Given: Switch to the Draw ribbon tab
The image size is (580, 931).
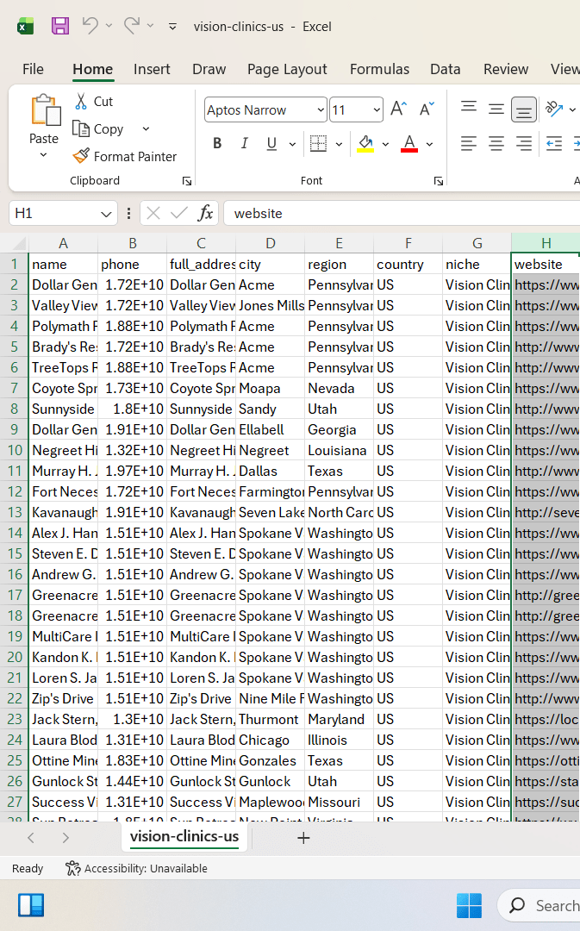Looking at the screenshot, I should point(209,69).
